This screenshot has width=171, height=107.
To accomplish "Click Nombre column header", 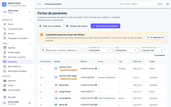I will [57, 62].
